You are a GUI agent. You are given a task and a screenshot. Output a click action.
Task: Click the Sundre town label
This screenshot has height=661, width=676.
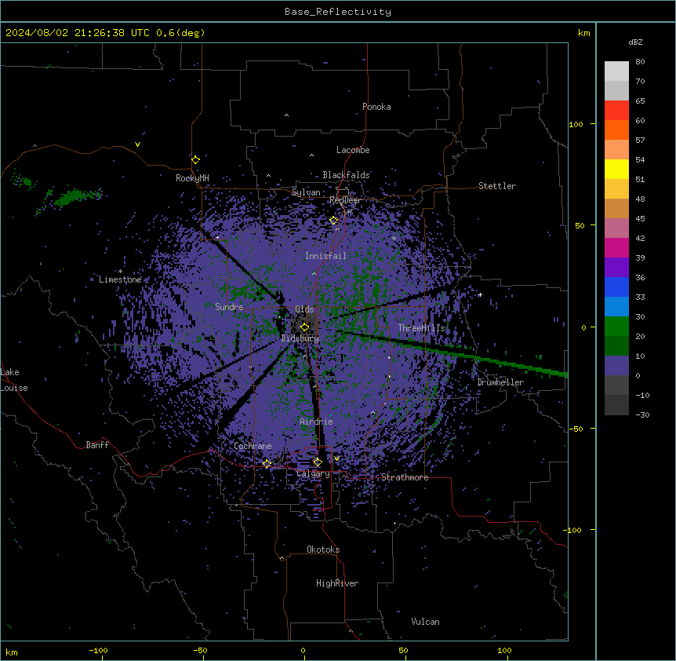[x=229, y=307]
